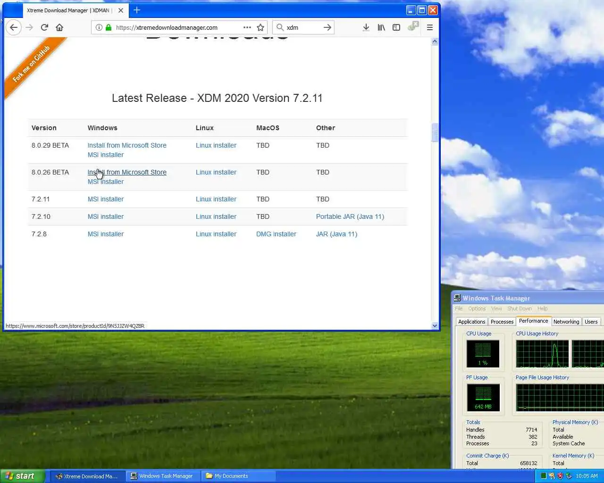
Task: Click the address bar URL field
Action: (179, 27)
